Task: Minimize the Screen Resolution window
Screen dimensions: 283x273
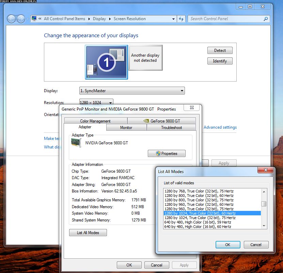Action: [241, 7]
